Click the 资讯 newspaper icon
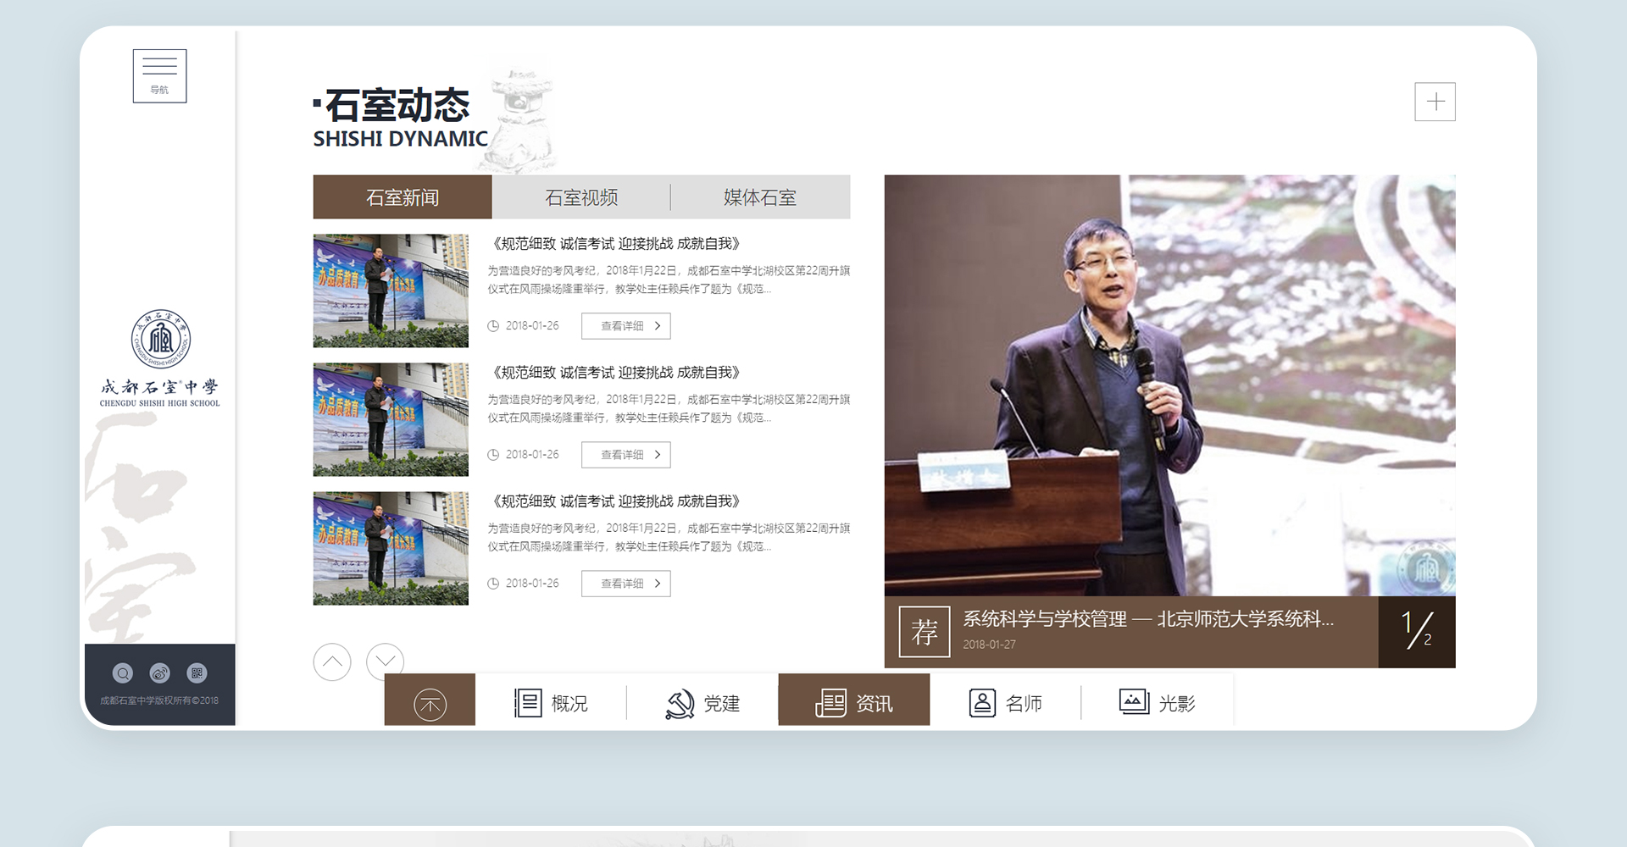Screen dimensions: 1627x847 [830, 703]
